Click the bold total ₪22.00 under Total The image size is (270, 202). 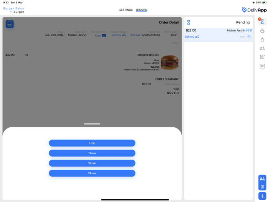pyautogui.click(x=173, y=93)
